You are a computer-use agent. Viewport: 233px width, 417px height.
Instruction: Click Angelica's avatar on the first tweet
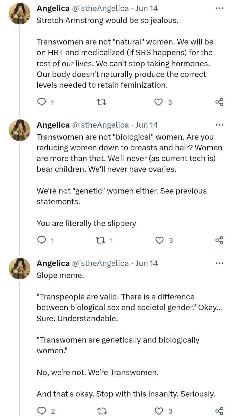pyautogui.click(x=19, y=14)
